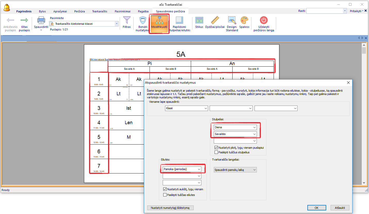Image resolution: width=369 pixels, height=214 pixels.
Task: Switch to the Tvarkaraštis ribbon tab
Action: pyautogui.click(x=100, y=11)
